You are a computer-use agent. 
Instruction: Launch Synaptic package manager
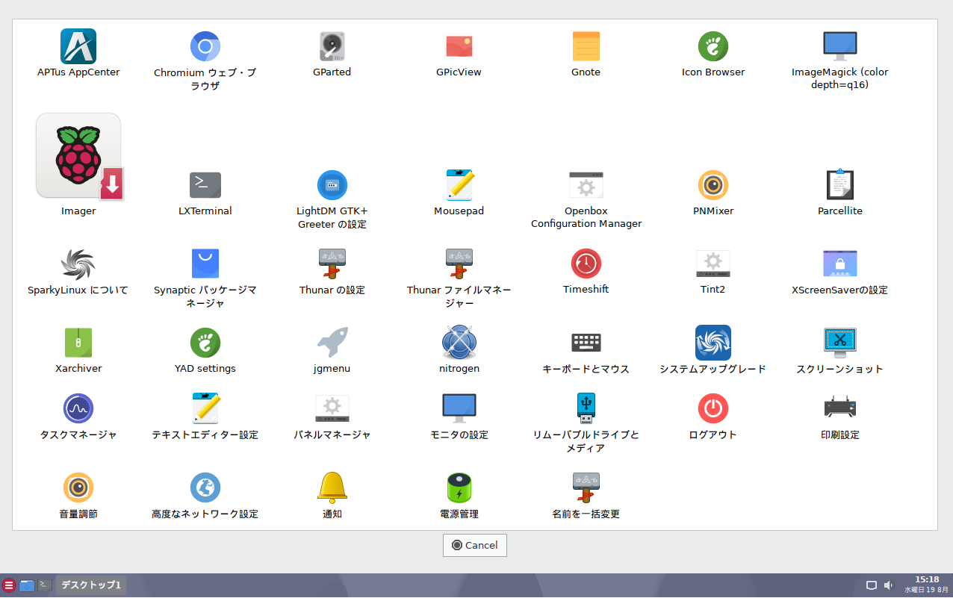[x=205, y=264]
